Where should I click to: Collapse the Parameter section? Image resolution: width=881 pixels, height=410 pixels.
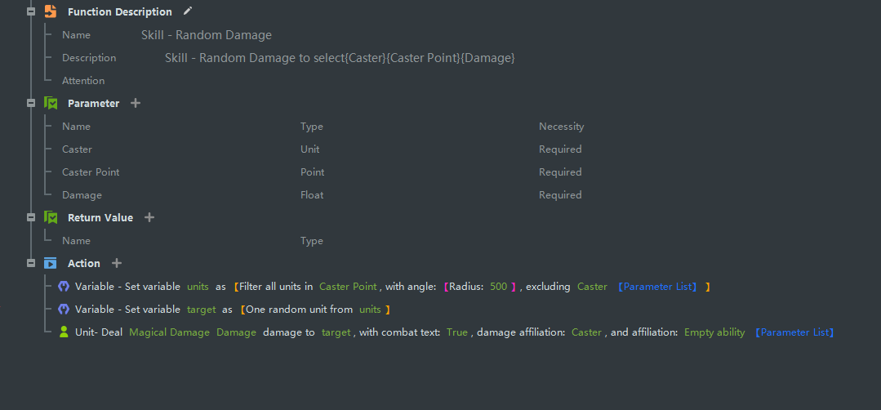[x=31, y=103]
